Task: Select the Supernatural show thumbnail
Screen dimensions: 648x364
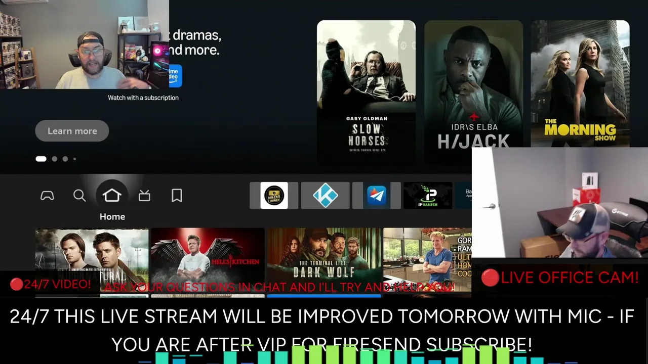Action: coord(92,260)
